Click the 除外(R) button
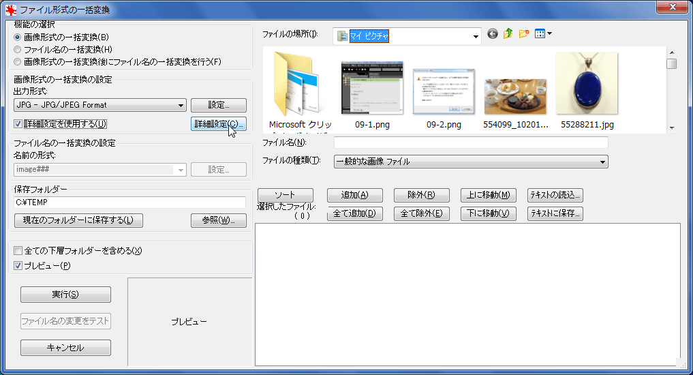 coord(421,195)
